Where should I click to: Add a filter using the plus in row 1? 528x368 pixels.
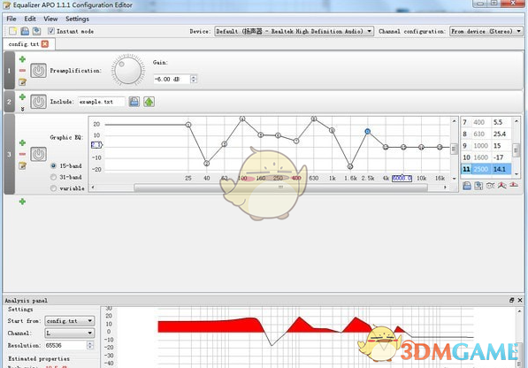pos(22,59)
